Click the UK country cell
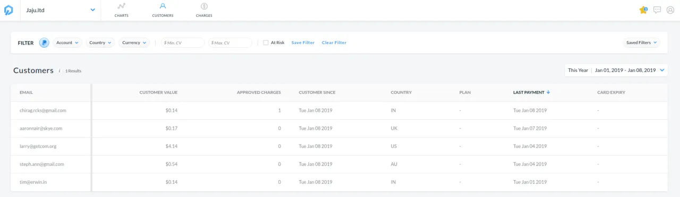 pos(394,129)
